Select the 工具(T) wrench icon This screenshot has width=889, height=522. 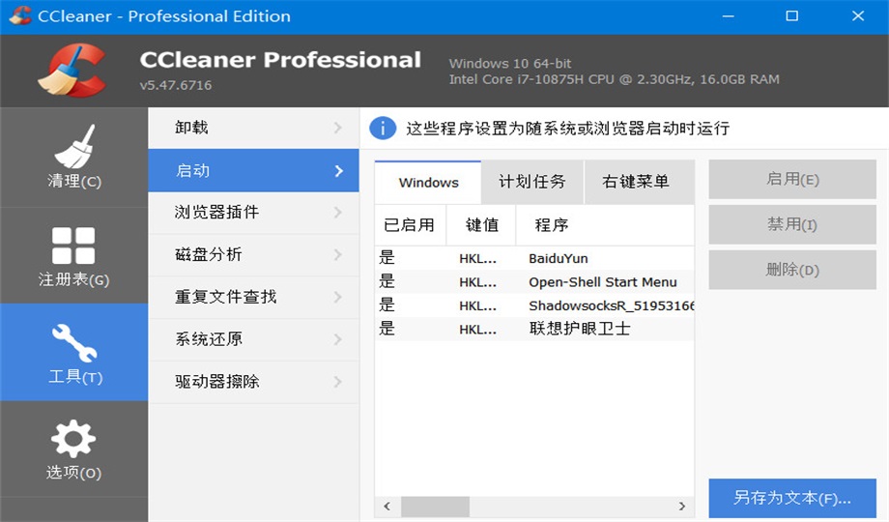(74, 343)
